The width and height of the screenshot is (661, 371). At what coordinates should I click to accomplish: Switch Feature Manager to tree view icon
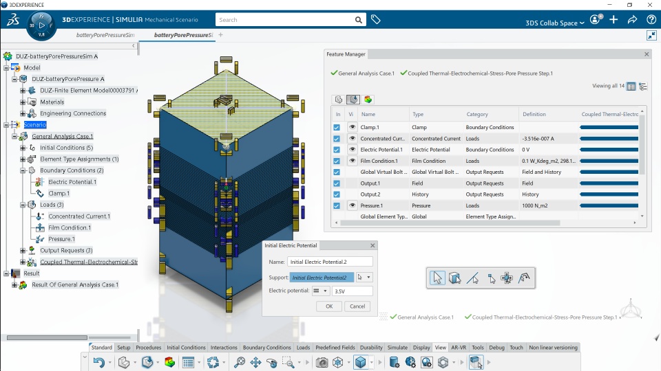pyautogui.click(x=643, y=87)
